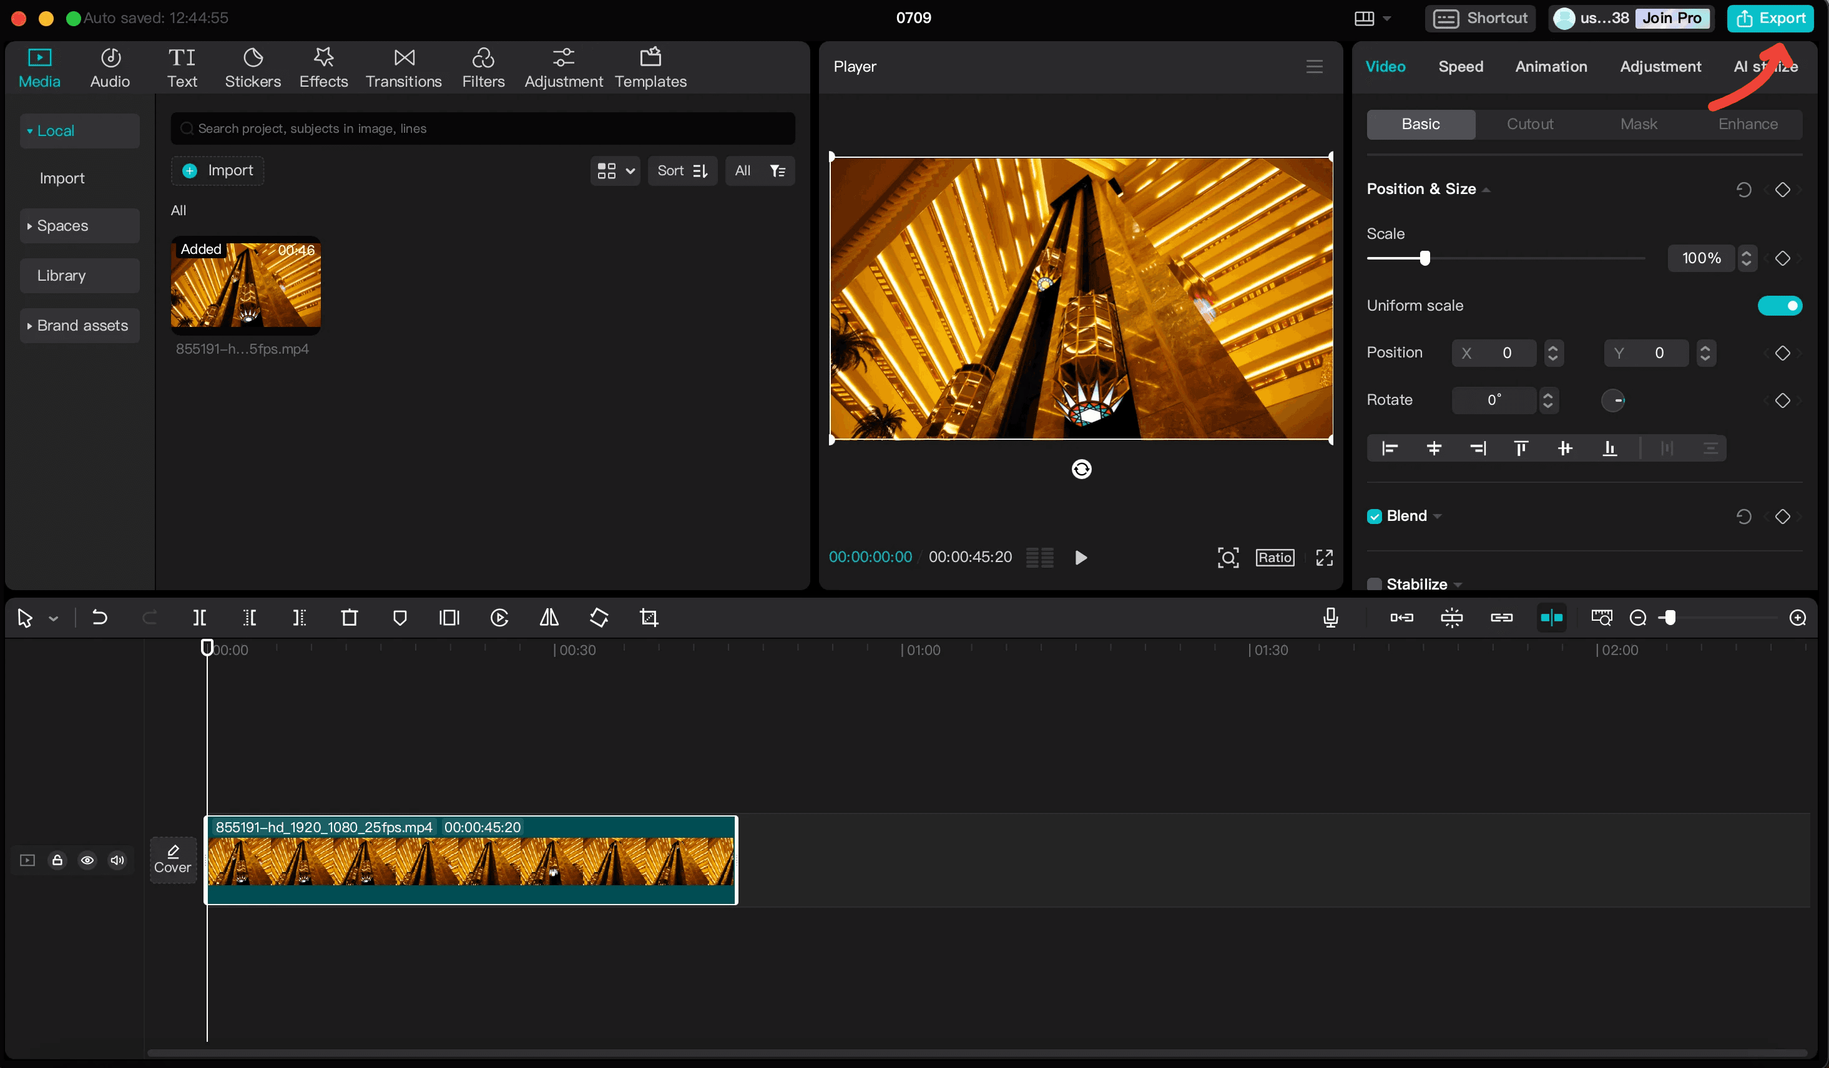Click the player fullscreen icon
The width and height of the screenshot is (1829, 1068).
pos(1325,557)
